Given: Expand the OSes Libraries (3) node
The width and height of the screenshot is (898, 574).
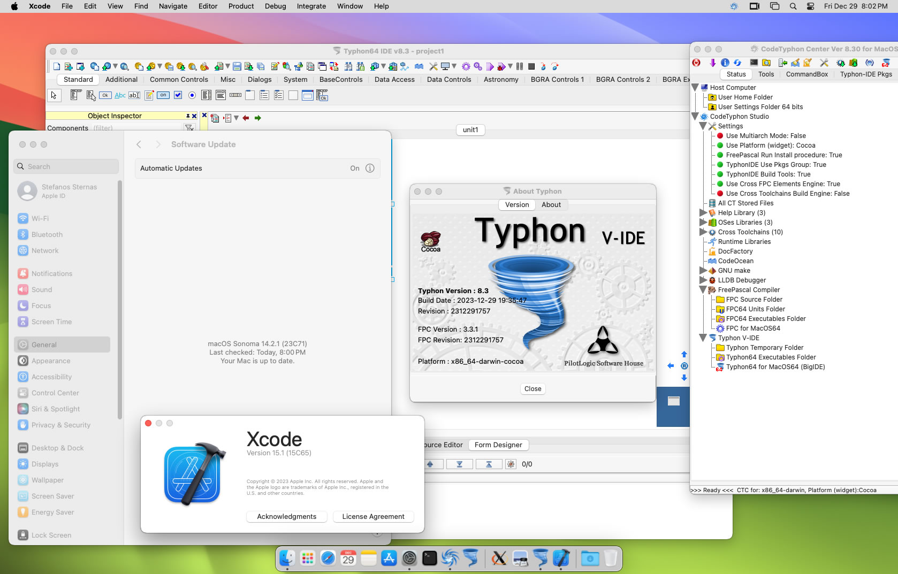Looking at the screenshot, I should pos(703,222).
